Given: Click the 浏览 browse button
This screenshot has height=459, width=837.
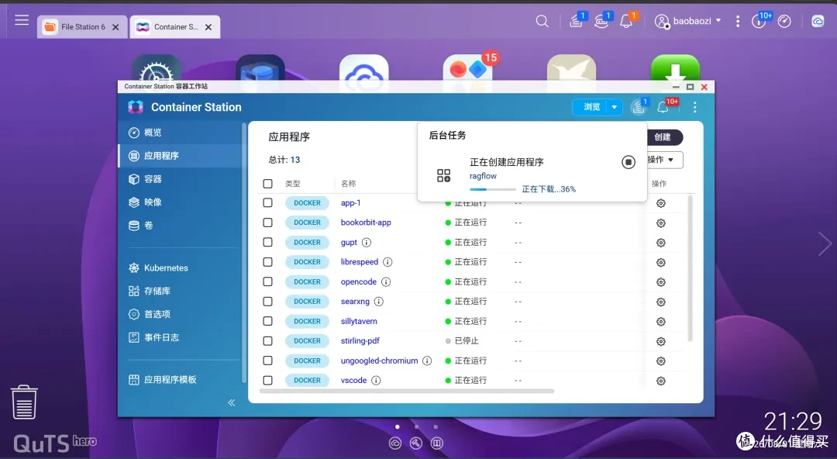Looking at the screenshot, I should click(591, 107).
